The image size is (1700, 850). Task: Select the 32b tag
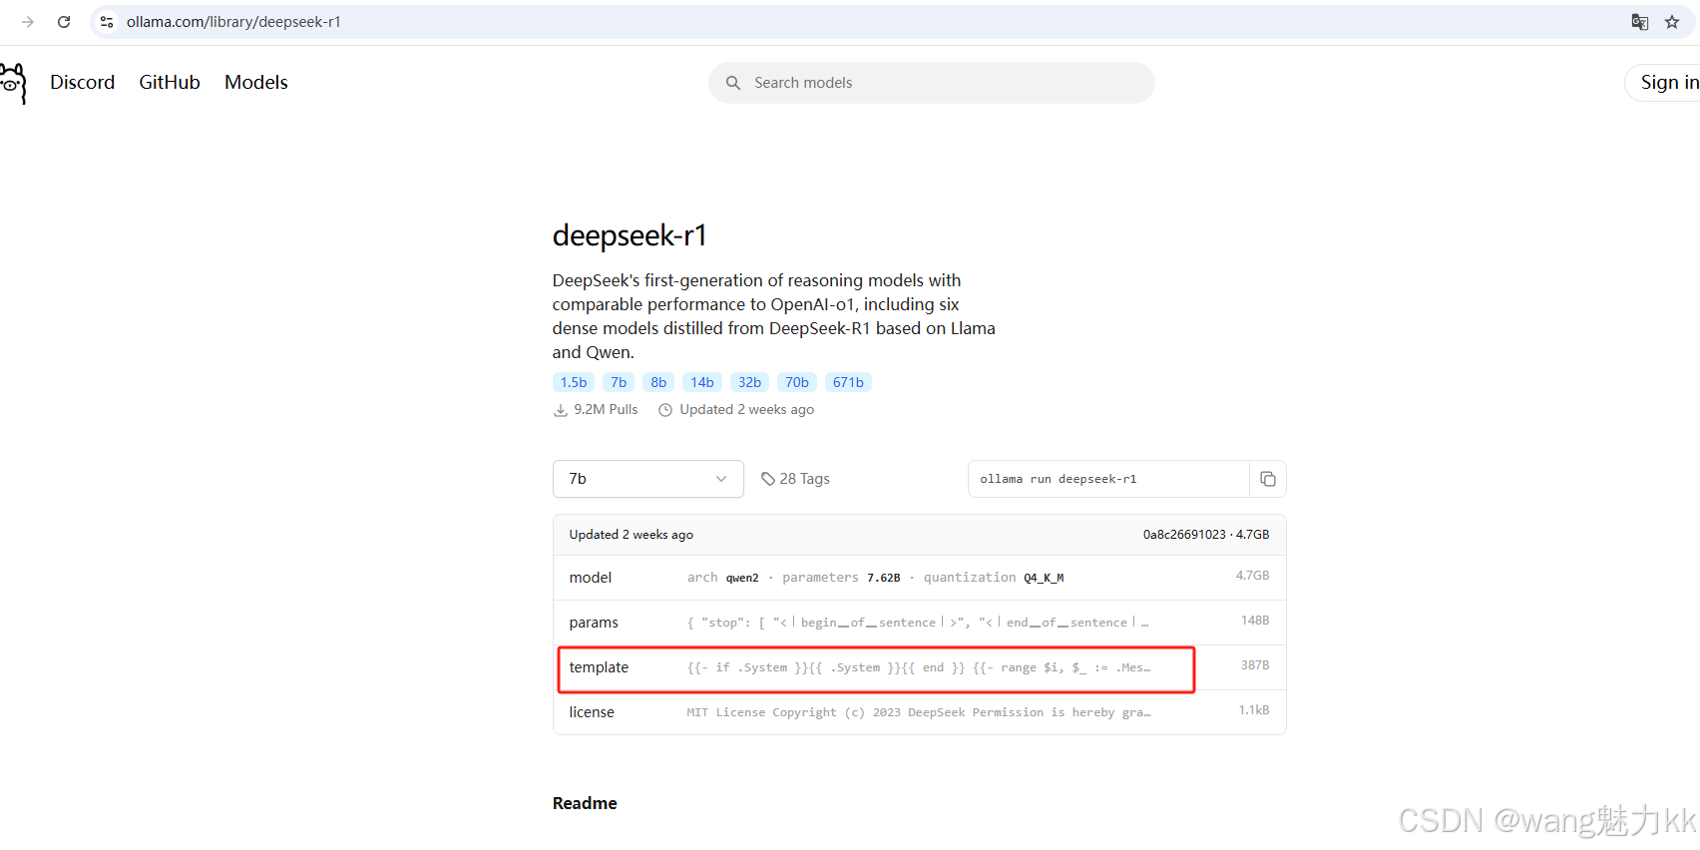(x=749, y=382)
